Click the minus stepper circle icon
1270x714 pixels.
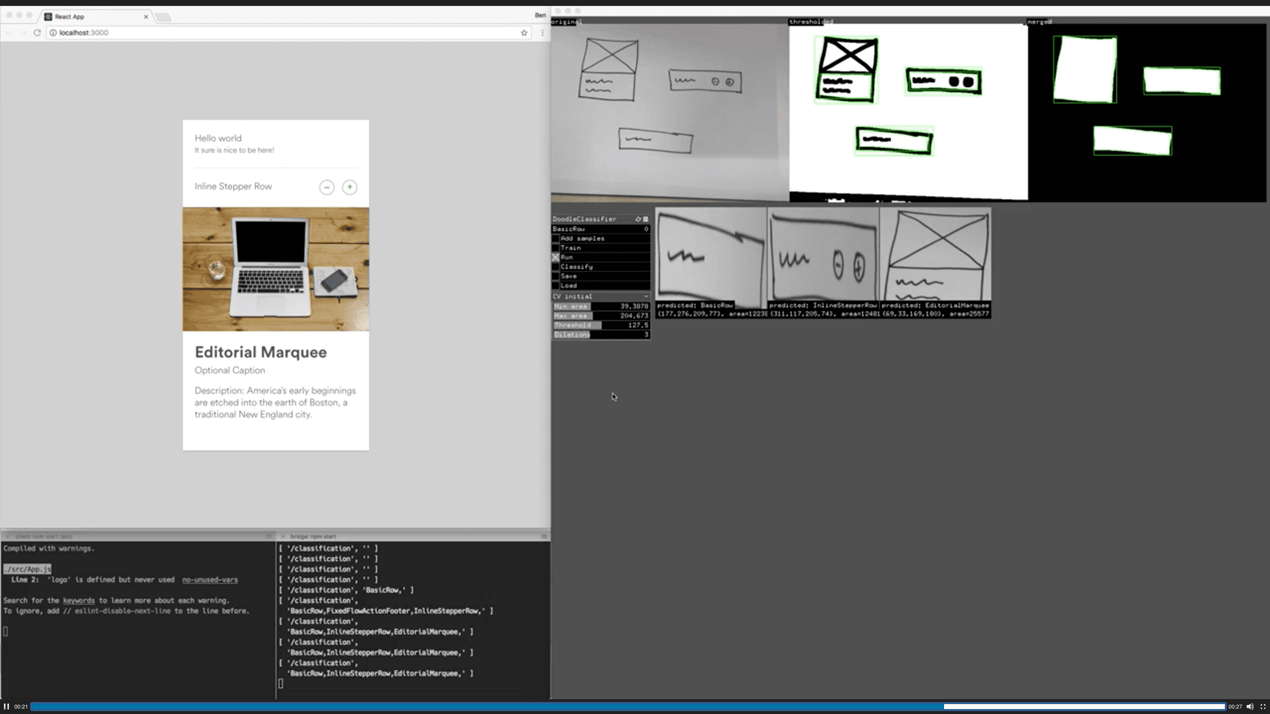tap(326, 187)
